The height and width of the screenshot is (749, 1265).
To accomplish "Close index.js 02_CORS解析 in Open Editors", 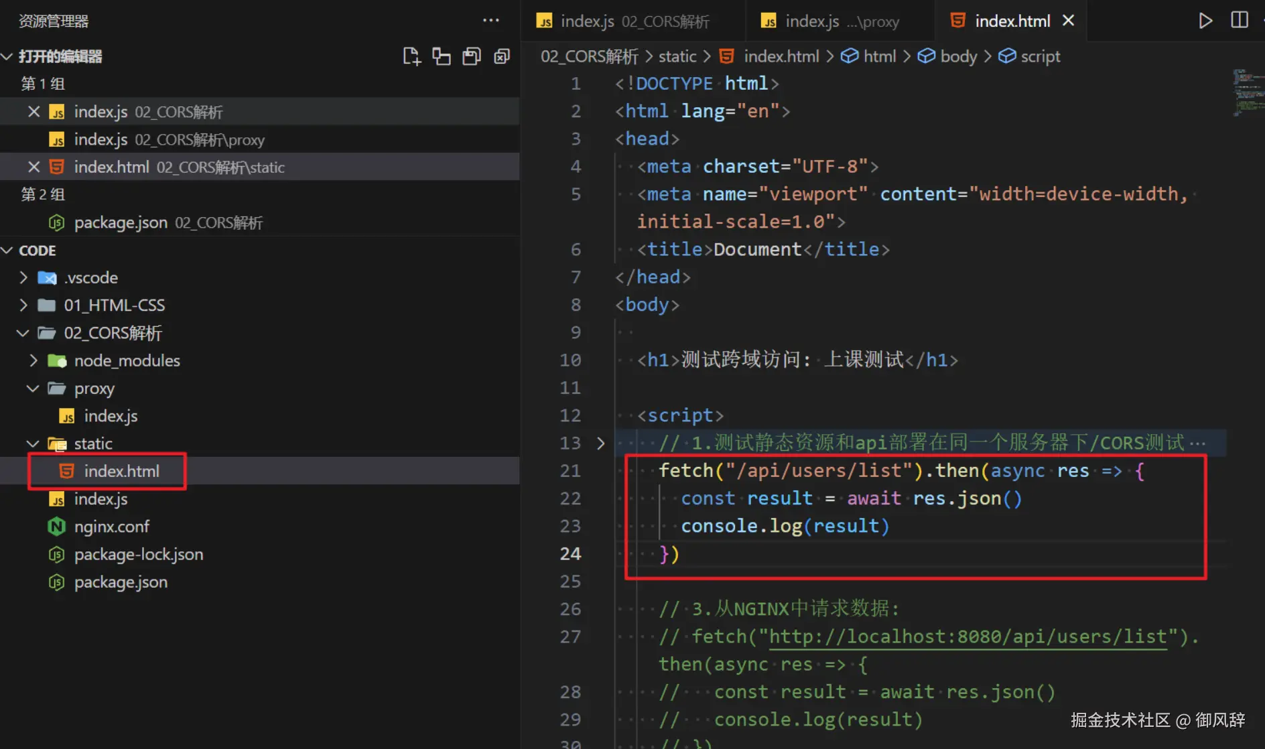I will (34, 111).
